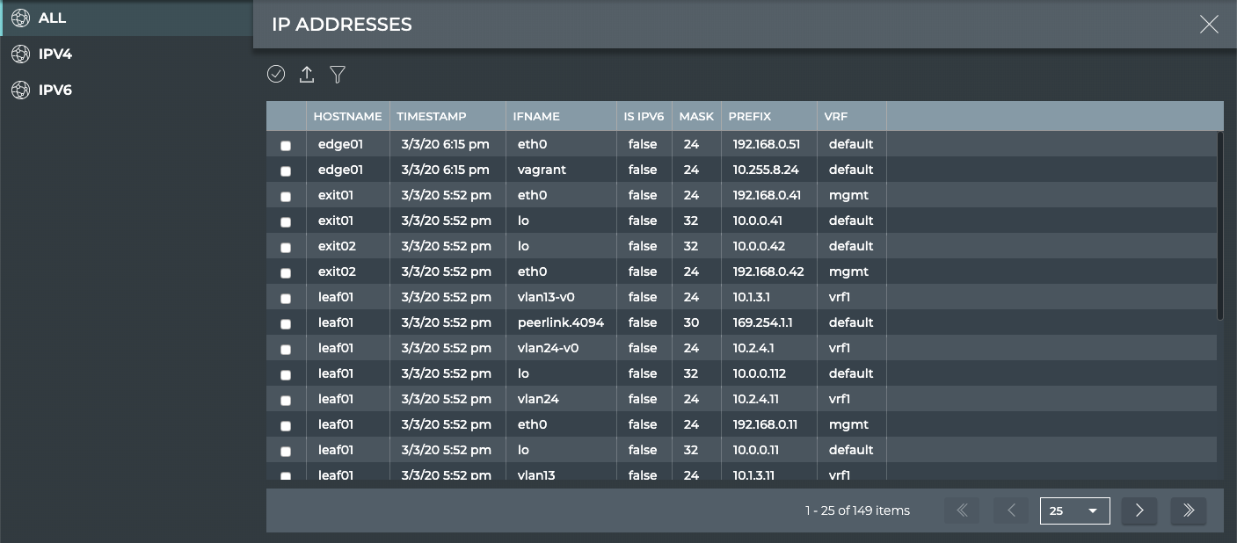Click the select all checkmark icon

coord(276,75)
